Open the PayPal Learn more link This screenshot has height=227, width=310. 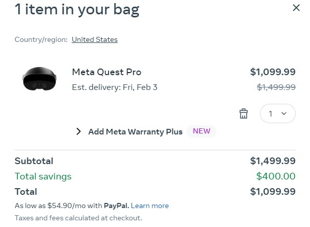(150, 206)
